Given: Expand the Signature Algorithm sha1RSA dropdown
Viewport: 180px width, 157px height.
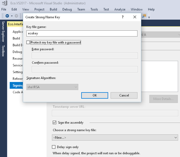Looking at the screenshot, I should (x=52, y=87).
